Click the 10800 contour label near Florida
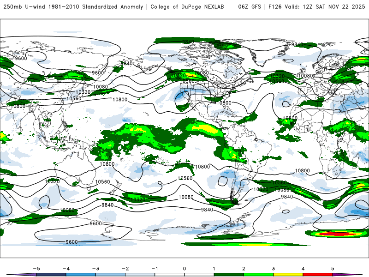369x277 pixels. tap(224, 102)
